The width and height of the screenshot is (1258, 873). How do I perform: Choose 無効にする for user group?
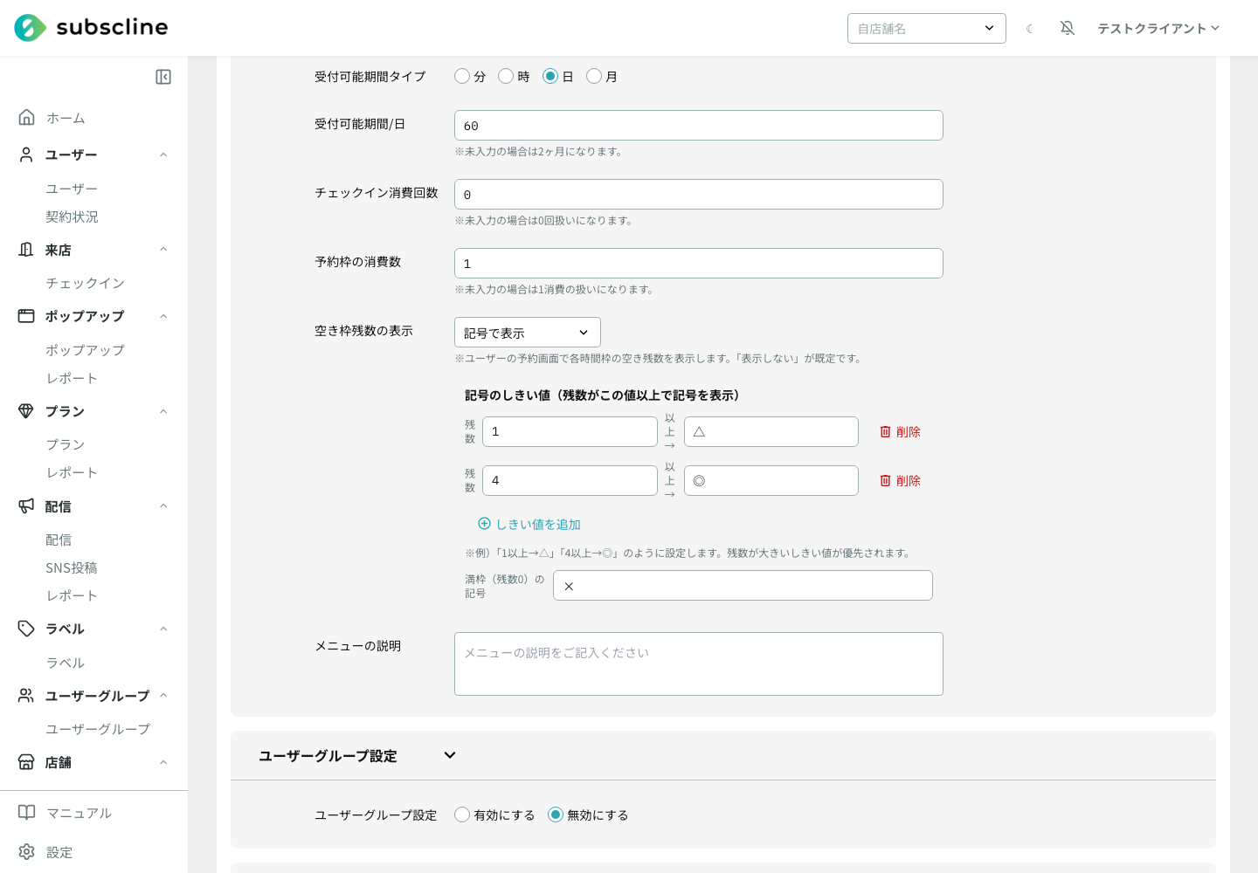(556, 815)
